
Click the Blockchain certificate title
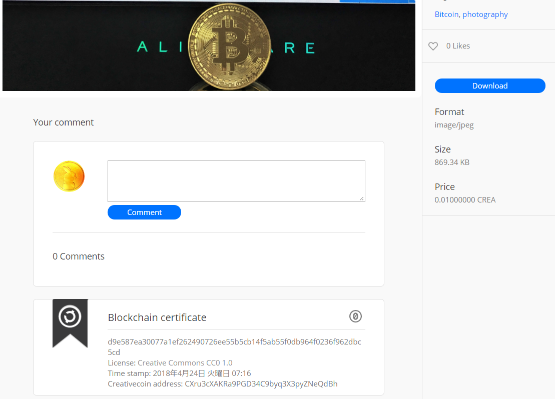point(157,317)
